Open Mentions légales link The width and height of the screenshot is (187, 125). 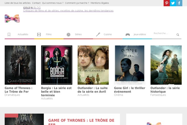pyautogui.click(x=100, y=3)
